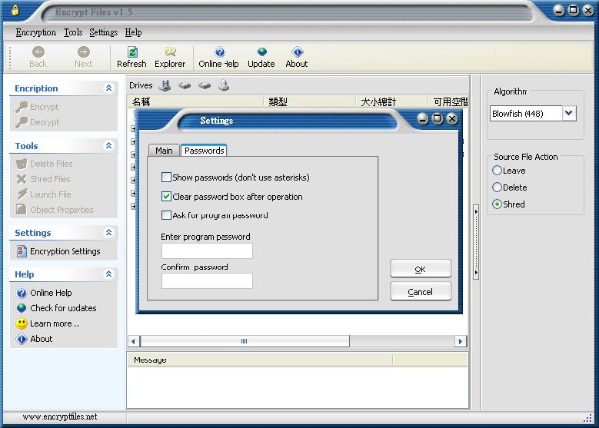Click the Refresh toolbar icon
Viewport: 599px width, 428px height.
pos(131,52)
